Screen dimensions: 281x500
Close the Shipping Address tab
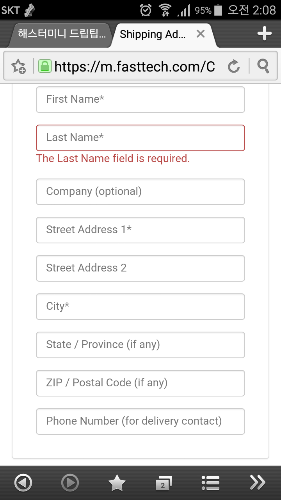[201, 34]
